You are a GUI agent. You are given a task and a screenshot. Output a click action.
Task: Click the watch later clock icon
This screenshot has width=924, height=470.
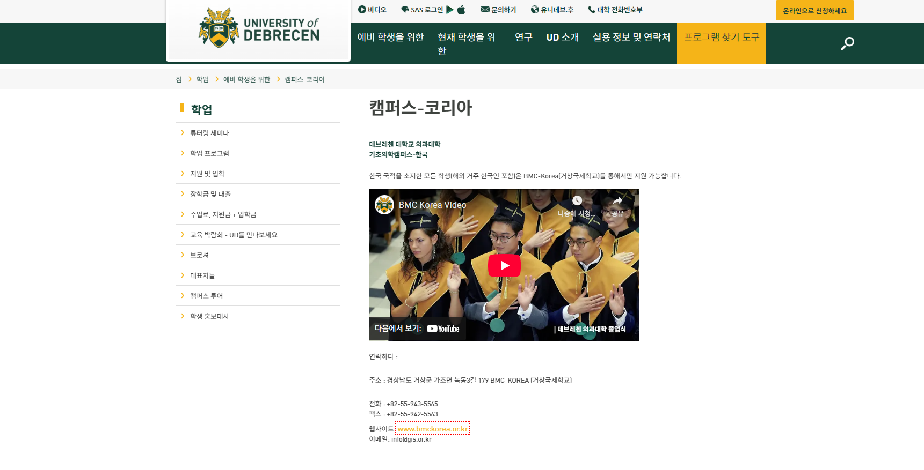(x=577, y=201)
